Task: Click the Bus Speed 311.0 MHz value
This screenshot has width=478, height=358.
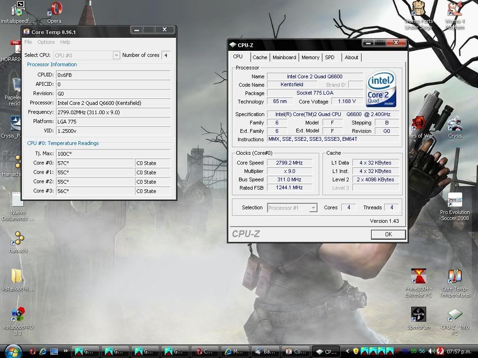Action: (x=289, y=179)
